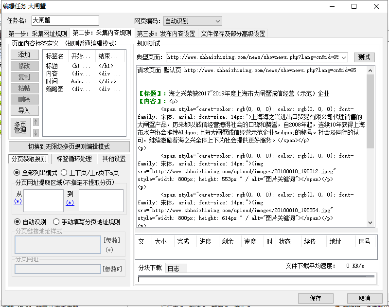Move the tag down with the down arrow
This screenshot has width=389, height=307.
point(35,133)
